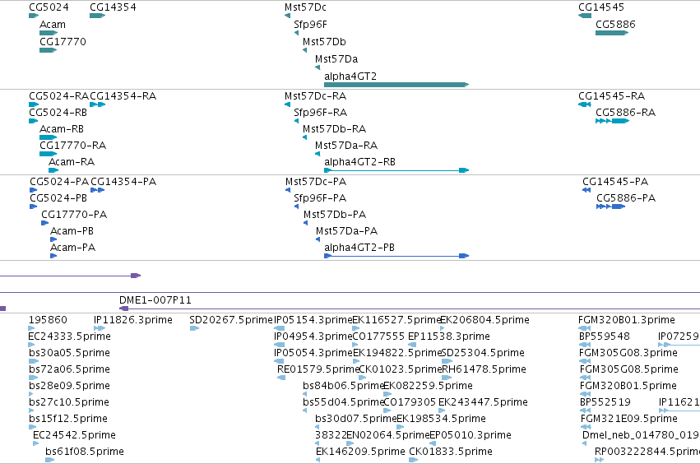Select the DME1-007P11 purple feature line
The width and height of the screenshot is (700, 464).
[410, 309]
